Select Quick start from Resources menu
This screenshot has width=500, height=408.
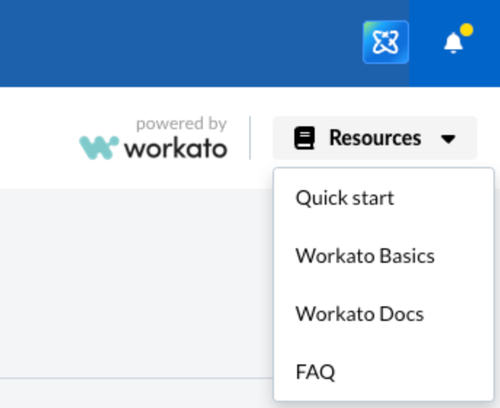tap(344, 198)
